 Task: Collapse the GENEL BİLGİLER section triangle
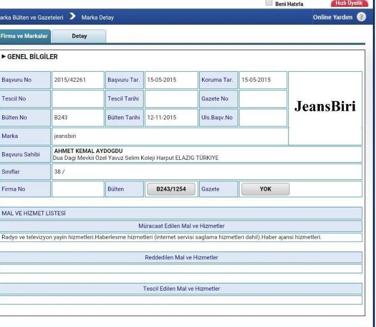(x=3, y=57)
